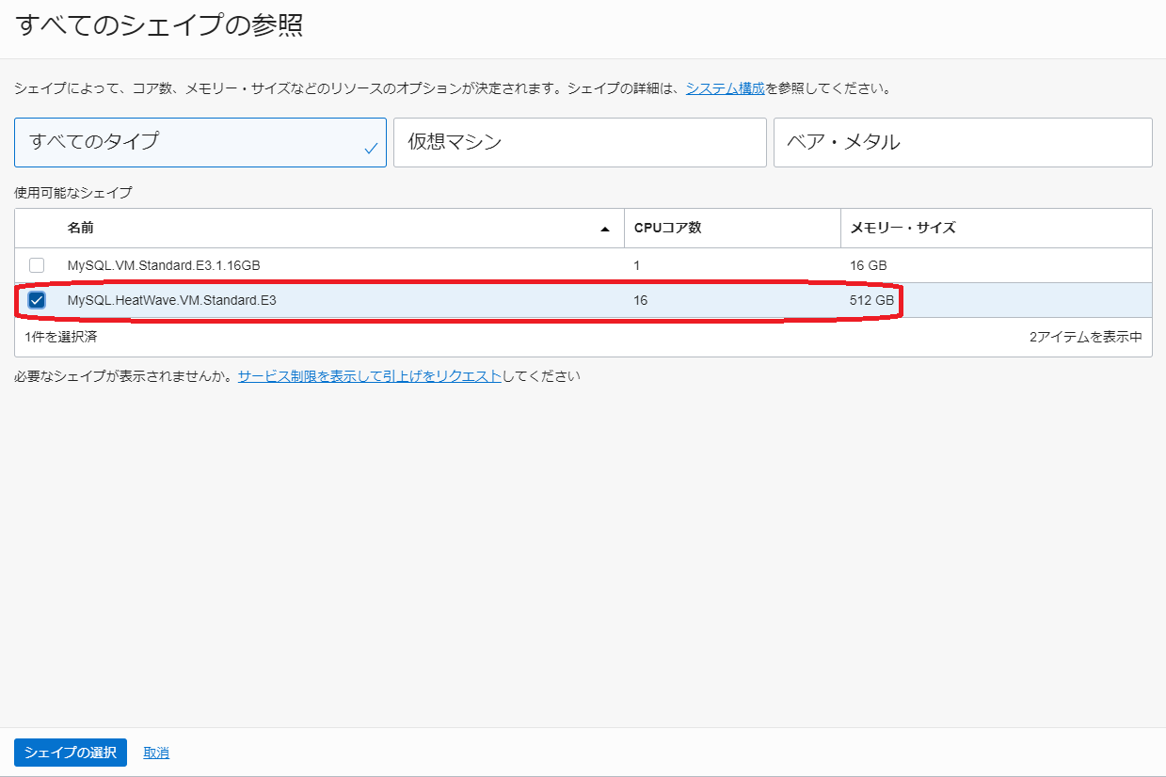This screenshot has width=1166, height=777.
Task: Click the CPU core count 1 cell
Action: pos(637,265)
